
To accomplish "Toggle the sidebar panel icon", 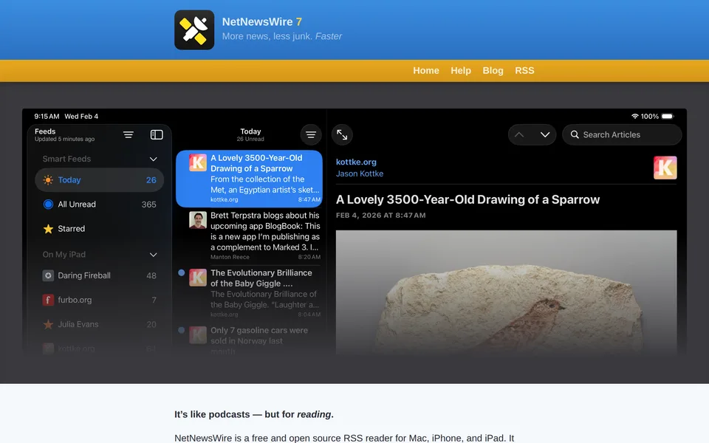I will point(157,134).
